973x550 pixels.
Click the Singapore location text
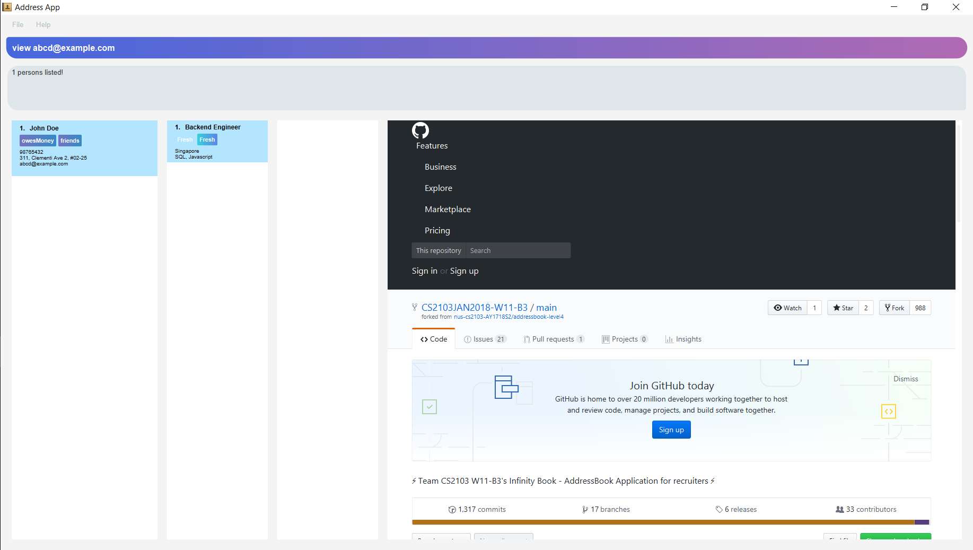pyautogui.click(x=187, y=151)
